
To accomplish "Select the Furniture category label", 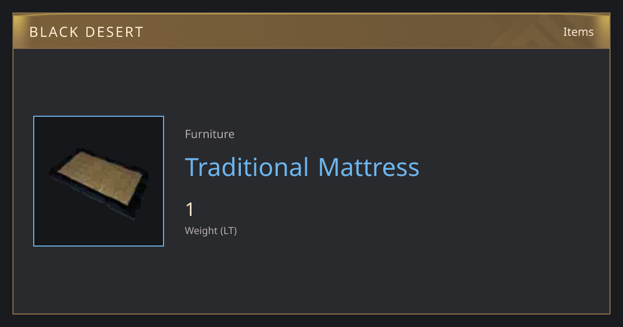I will pos(210,134).
